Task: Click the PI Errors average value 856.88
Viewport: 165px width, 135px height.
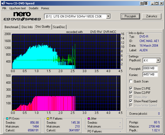Action: point(34,123)
